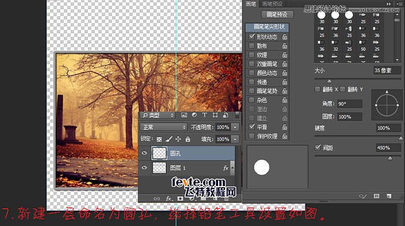
Task: Check 翻转 X checkbox
Action: (x=318, y=89)
